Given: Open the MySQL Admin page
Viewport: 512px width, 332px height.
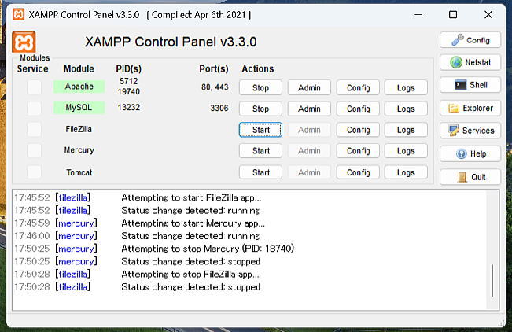Looking at the screenshot, I should point(309,109).
